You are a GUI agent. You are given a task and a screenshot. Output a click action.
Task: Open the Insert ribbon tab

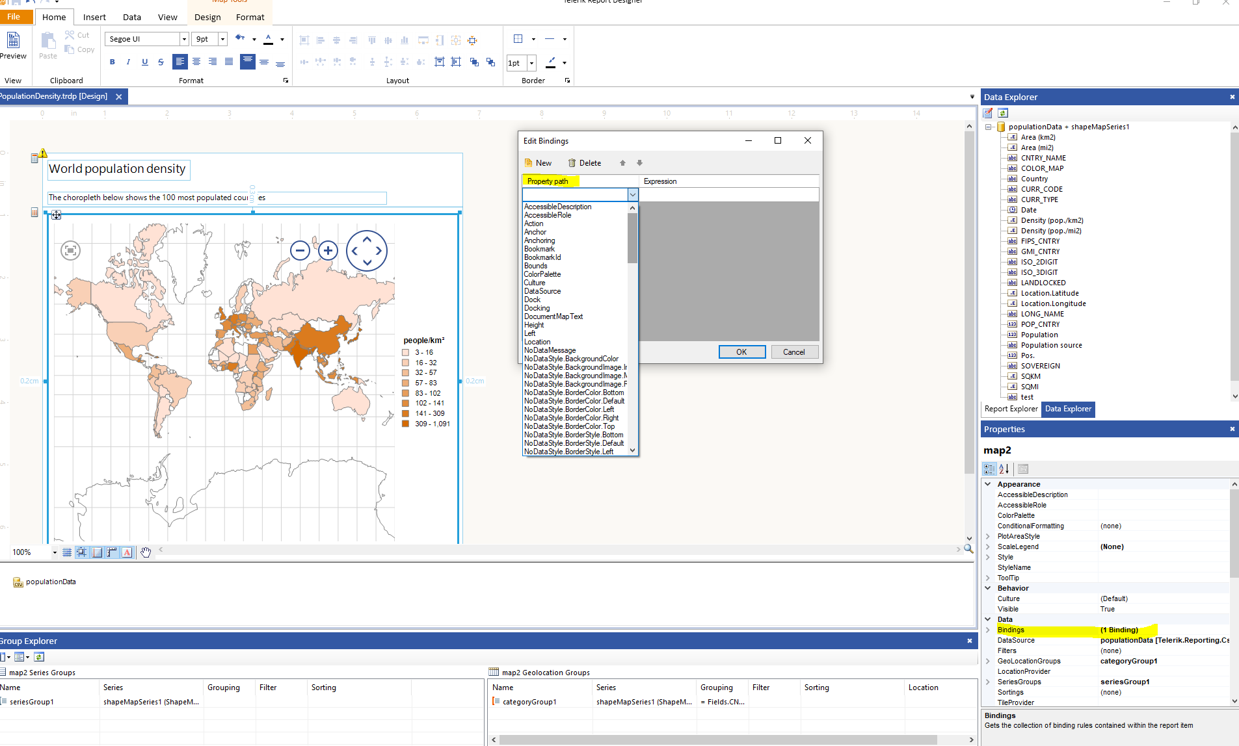click(x=94, y=17)
